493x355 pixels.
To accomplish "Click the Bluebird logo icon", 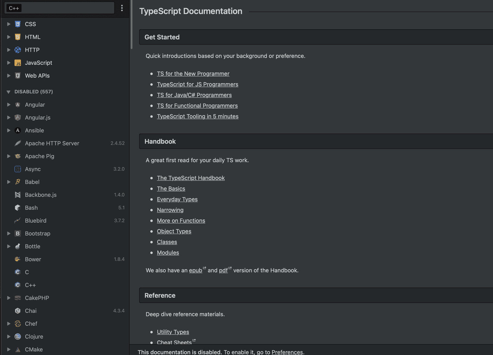I will (x=18, y=221).
